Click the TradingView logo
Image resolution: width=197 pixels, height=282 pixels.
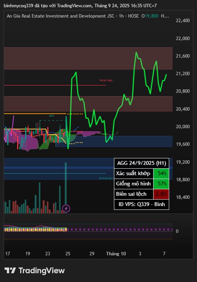tap(34, 271)
